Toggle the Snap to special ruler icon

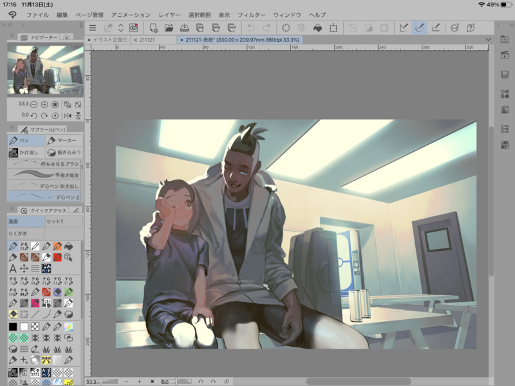click(x=420, y=28)
